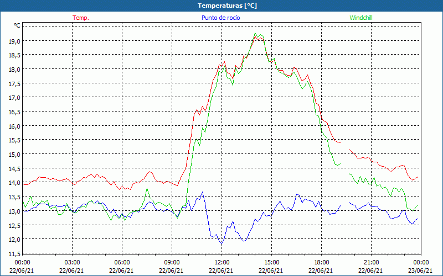Screen dimensions: 443x276
Task: Click the '19,0' y-axis value
Action: 16,41
